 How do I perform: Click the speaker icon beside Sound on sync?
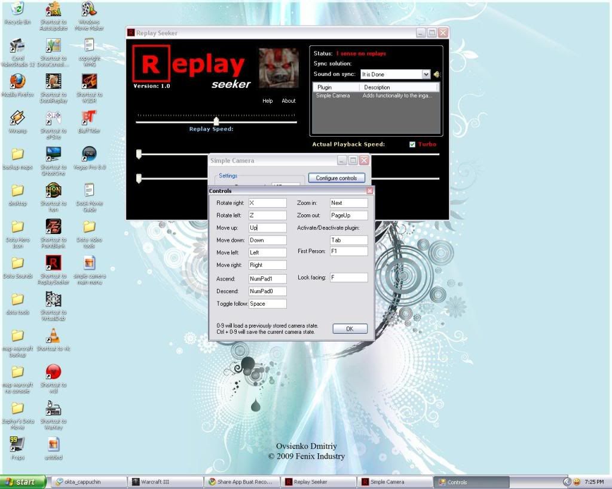pyautogui.click(x=437, y=74)
